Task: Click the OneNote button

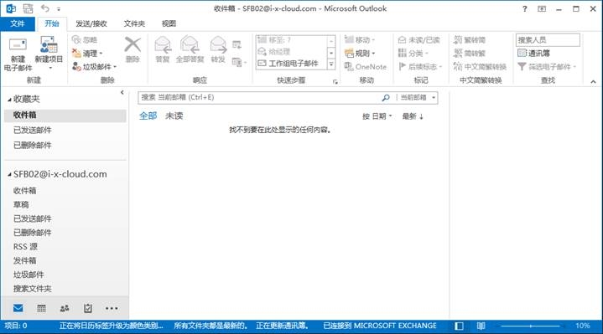Action: (x=366, y=66)
